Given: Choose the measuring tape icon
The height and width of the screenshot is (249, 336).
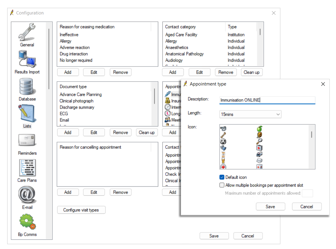Looking at the screenshot, I should pyautogui.click(x=259, y=135).
